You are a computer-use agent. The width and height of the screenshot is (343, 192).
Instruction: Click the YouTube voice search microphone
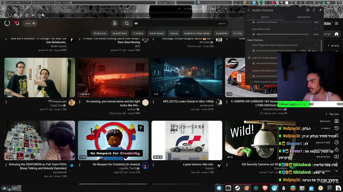tap(115, 23)
